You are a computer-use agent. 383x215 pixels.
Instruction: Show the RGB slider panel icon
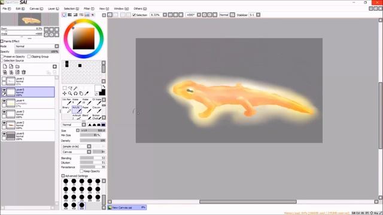coord(70,15)
